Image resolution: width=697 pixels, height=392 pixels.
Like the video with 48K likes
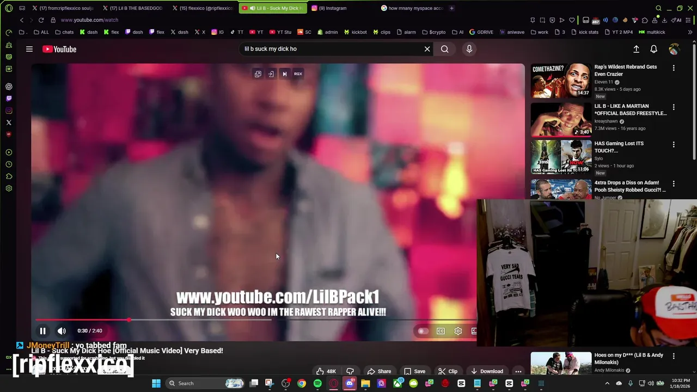click(x=327, y=371)
